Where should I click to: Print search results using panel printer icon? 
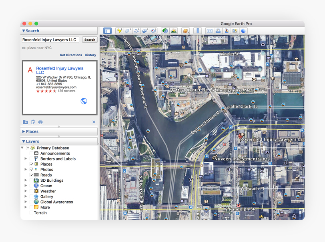coord(40,122)
